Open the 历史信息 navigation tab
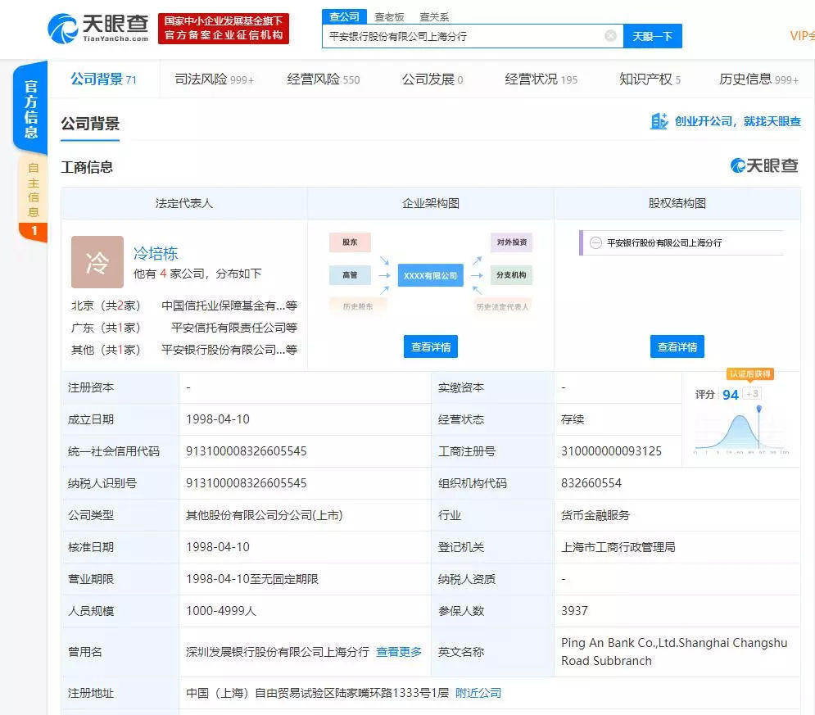The height and width of the screenshot is (715, 815). [758, 79]
